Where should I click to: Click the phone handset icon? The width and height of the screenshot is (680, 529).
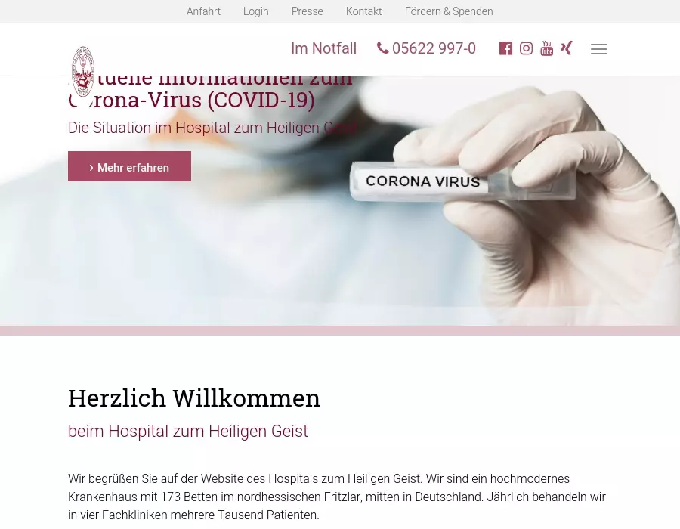tap(382, 48)
